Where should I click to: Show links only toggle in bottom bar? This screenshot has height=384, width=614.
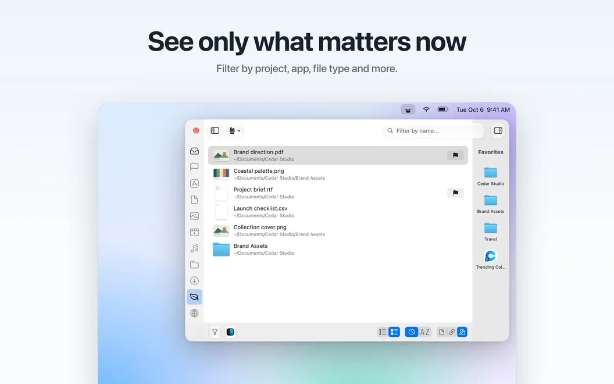click(452, 332)
